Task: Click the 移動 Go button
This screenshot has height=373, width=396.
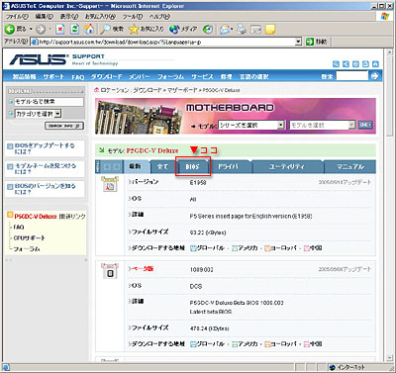Action: pyautogui.click(x=317, y=42)
